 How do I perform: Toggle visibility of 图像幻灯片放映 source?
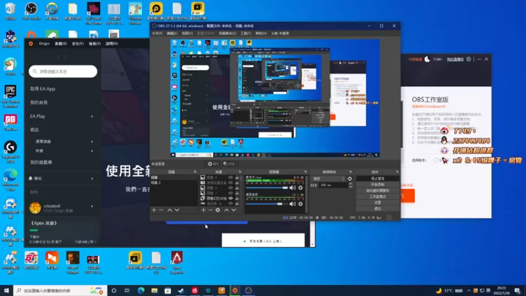231,199
